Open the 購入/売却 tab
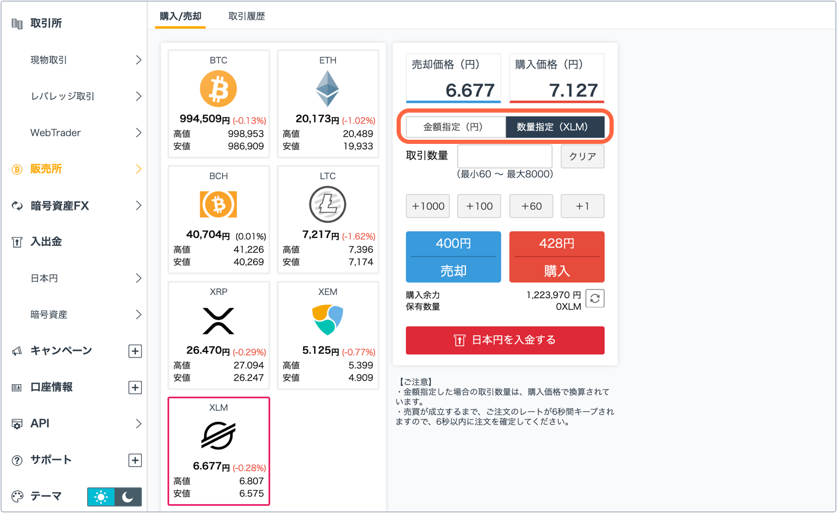The height and width of the screenshot is (513, 837). point(181,16)
